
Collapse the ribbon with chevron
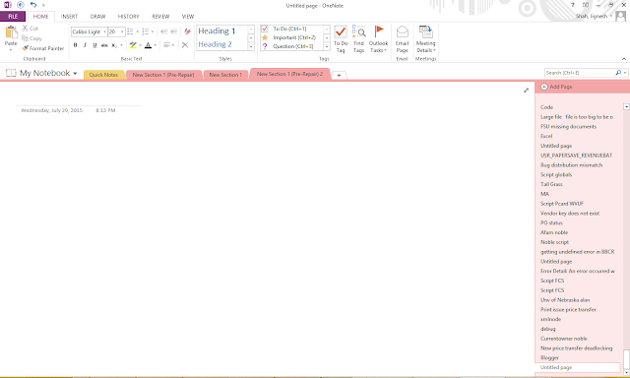click(624, 59)
